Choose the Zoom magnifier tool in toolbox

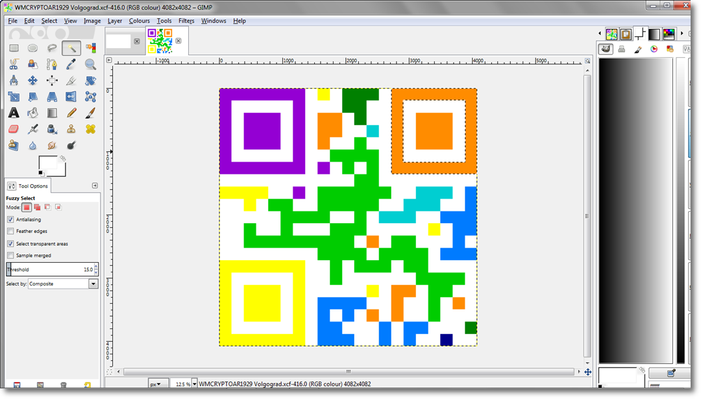91,64
